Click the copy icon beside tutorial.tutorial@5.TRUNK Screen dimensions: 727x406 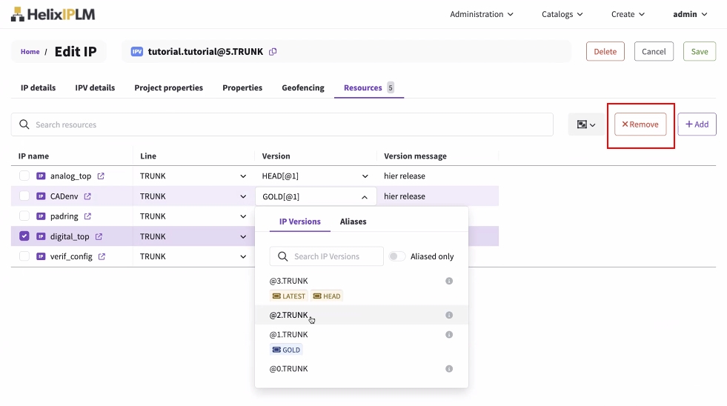[273, 52]
